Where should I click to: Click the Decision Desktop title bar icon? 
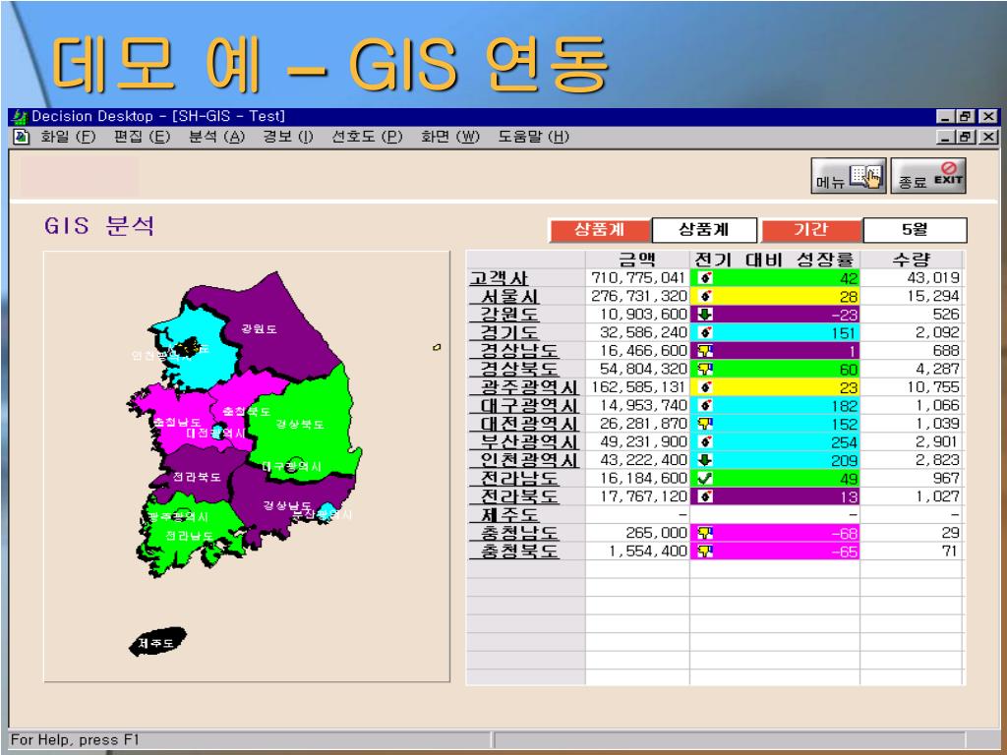point(21,117)
